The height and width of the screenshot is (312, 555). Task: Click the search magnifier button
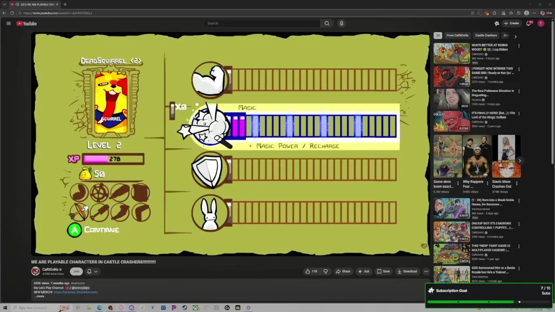327,23
